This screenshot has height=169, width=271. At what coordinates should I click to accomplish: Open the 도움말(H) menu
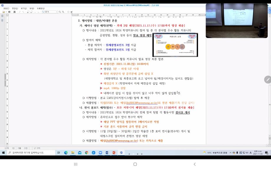click(x=41, y=8)
